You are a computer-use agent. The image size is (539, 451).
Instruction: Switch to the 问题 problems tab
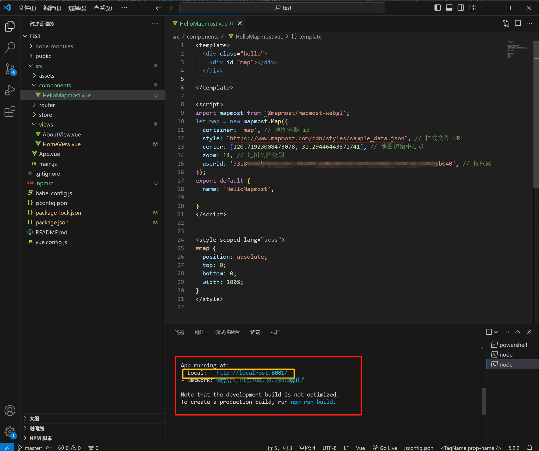pyautogui.click(x=179, y=332)
